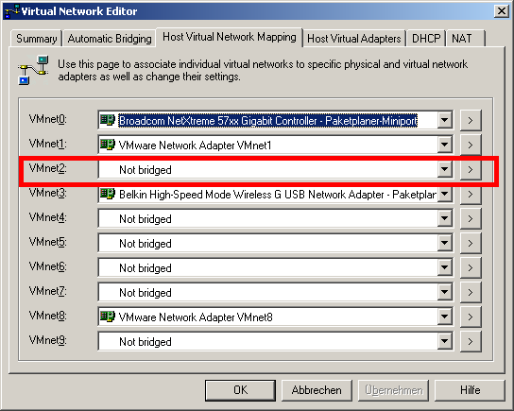This screenshot has height=411, width=514.
Task: Click the VMnet8 adapter network card icon
Action: tap(108, 317)
